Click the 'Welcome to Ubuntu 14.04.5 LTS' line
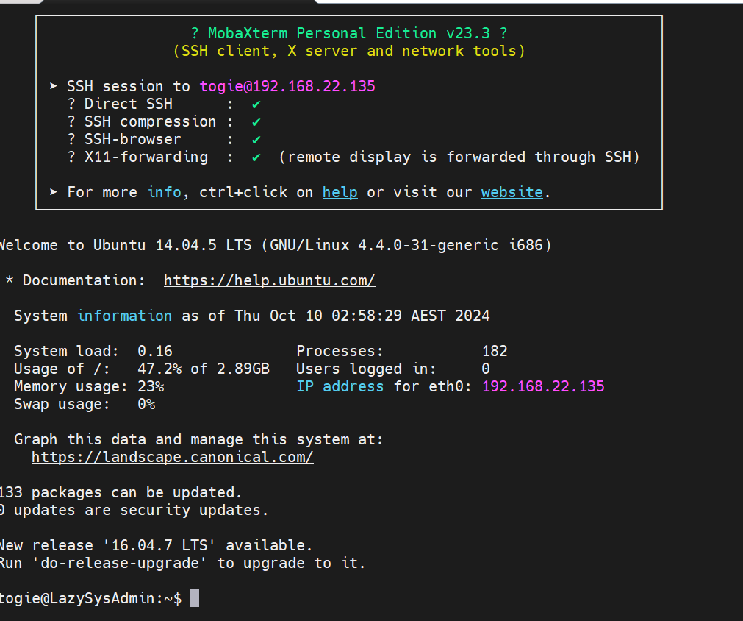The width and height of the screenshot is (743, 621). (276, 245)
